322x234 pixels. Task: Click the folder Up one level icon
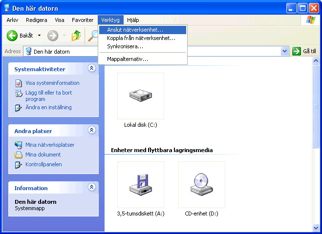pyautogui.click(x=76, y=36)
